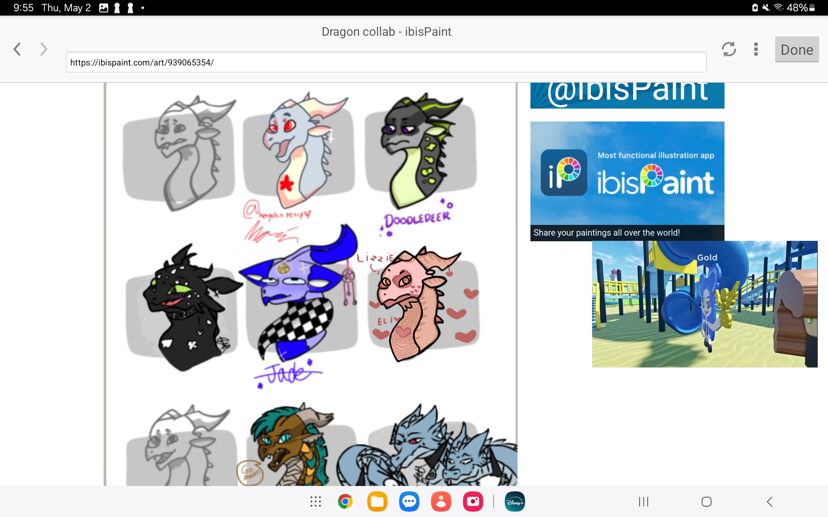Tap the browser back arrow
Screen dimensions: 828x517
[x=17, y=49]
